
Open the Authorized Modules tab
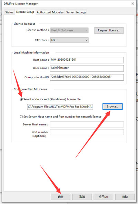(50, 12)
